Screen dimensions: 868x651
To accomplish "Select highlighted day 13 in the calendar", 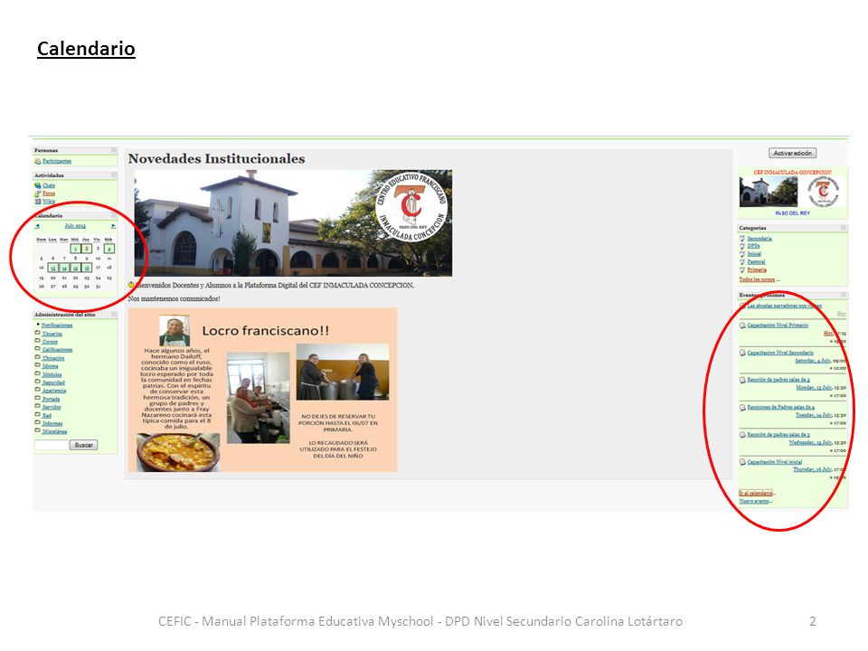I will [x=53, y=268].
